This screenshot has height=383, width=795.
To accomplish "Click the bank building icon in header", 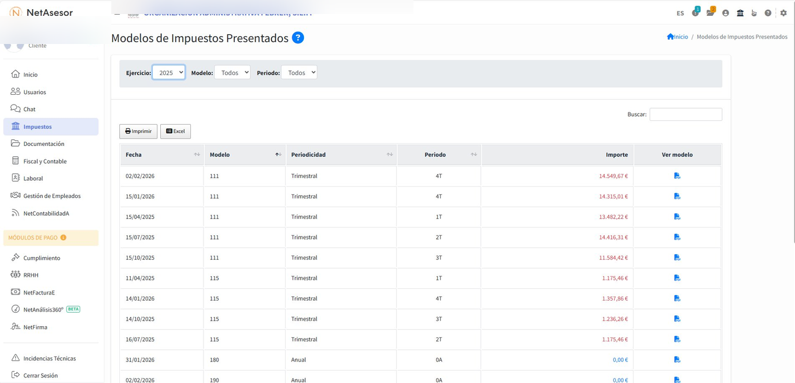I will (740, 13).
